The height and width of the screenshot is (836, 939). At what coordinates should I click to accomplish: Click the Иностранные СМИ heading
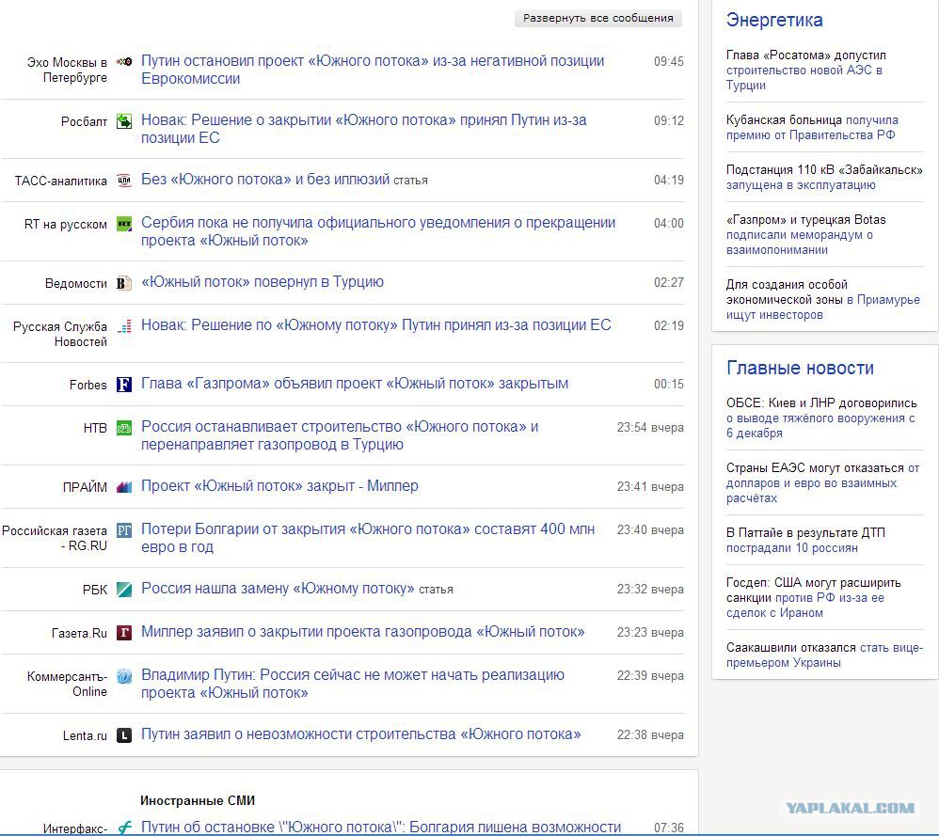[x=198, y=800]
